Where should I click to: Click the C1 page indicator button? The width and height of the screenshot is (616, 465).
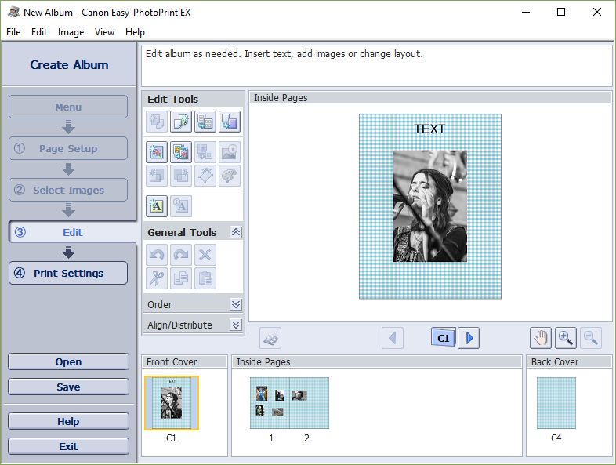click(444, 338)
